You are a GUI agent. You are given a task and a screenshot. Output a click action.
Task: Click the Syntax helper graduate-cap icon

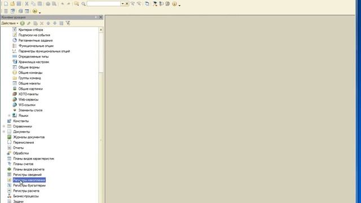click(155, 4)
